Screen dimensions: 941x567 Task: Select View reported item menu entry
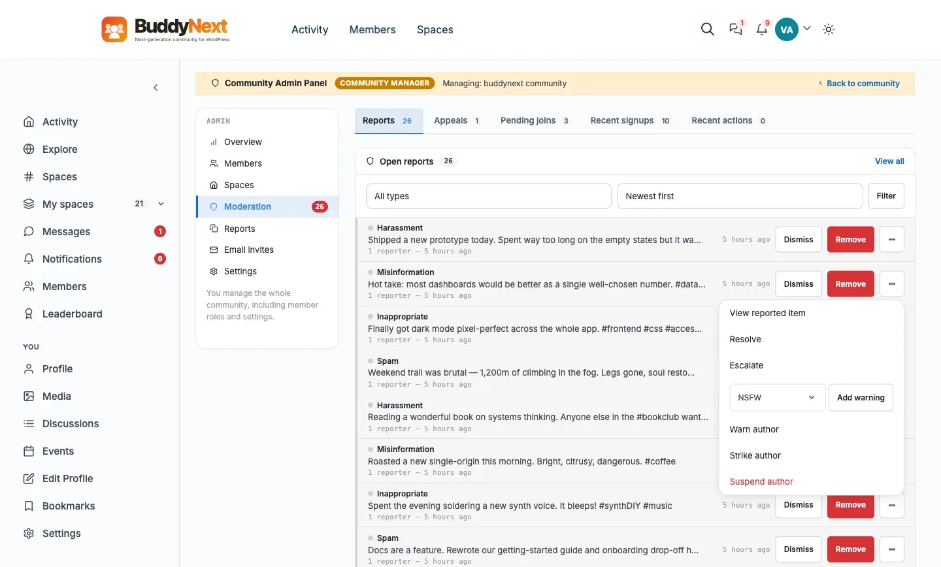(811, 313)
